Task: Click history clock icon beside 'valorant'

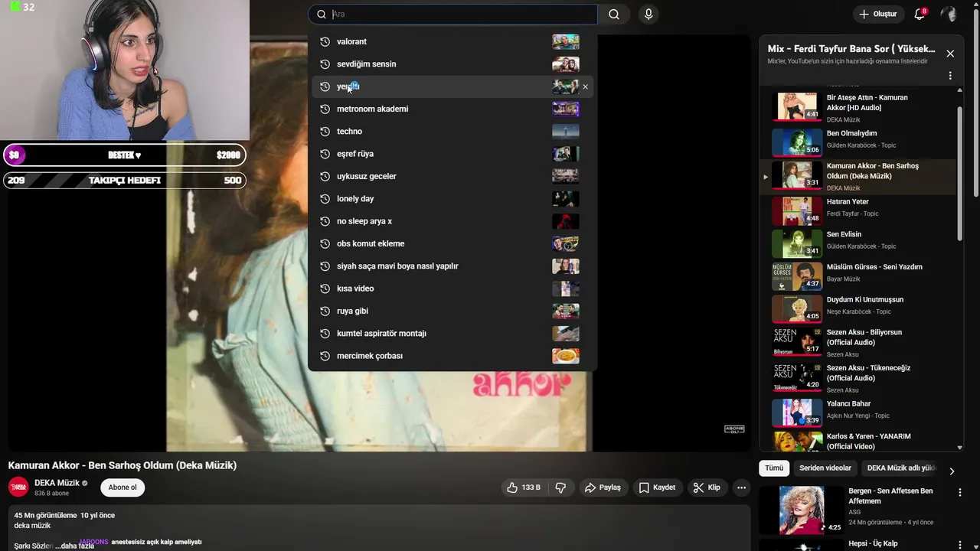Action: (x=325, y=41)
